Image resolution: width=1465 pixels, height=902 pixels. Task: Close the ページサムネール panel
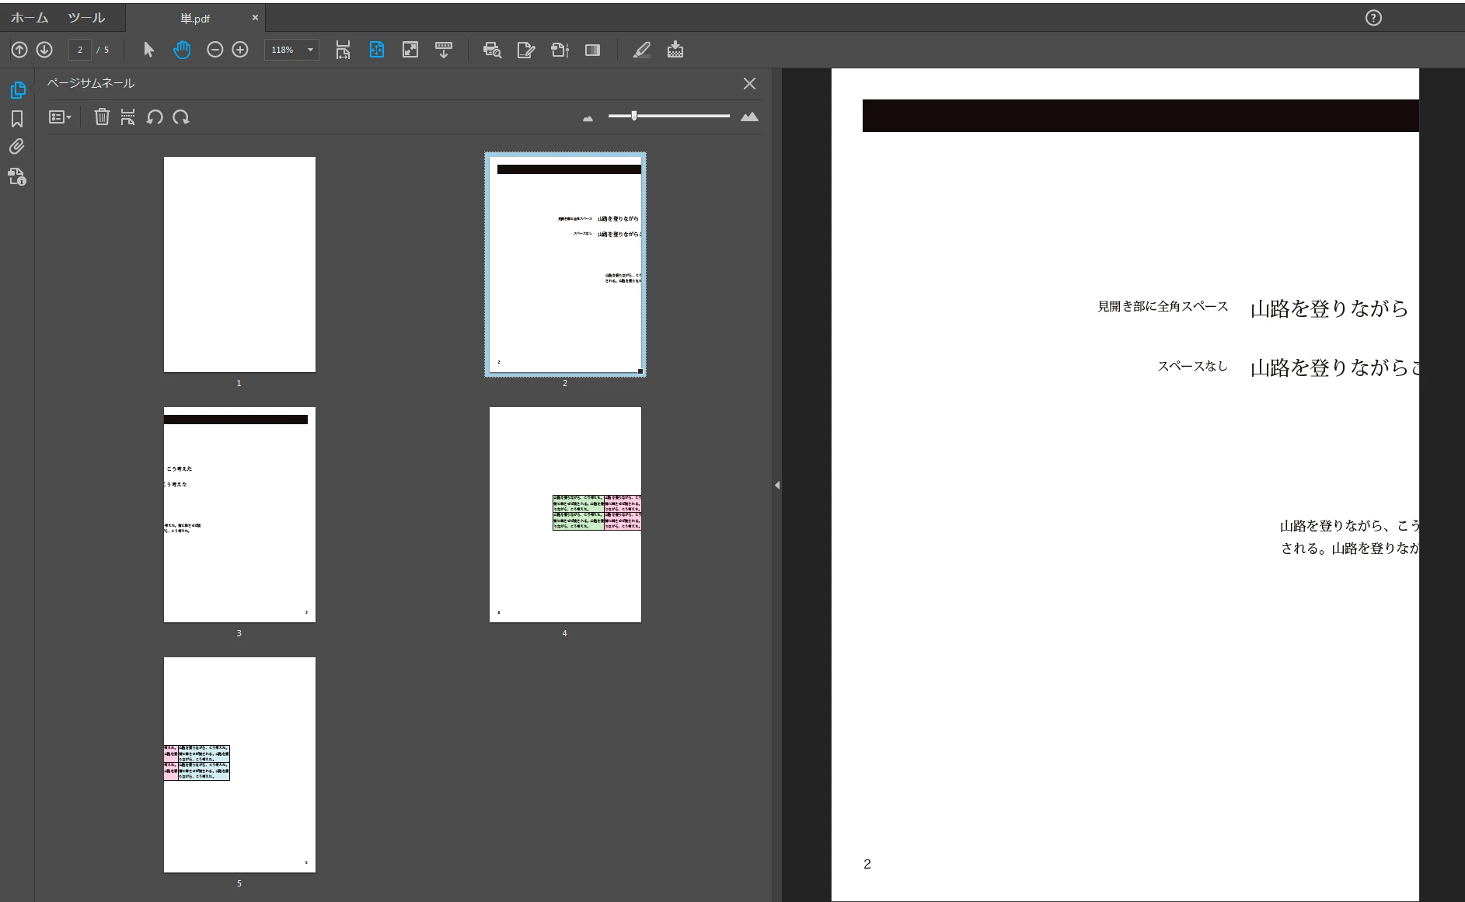coord(749,83)
